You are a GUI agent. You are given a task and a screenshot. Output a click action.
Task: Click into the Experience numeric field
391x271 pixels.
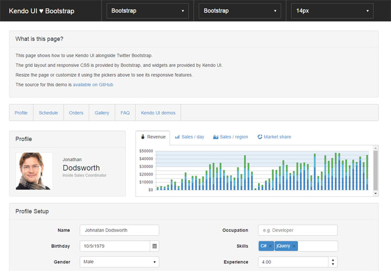coord(293,262)
